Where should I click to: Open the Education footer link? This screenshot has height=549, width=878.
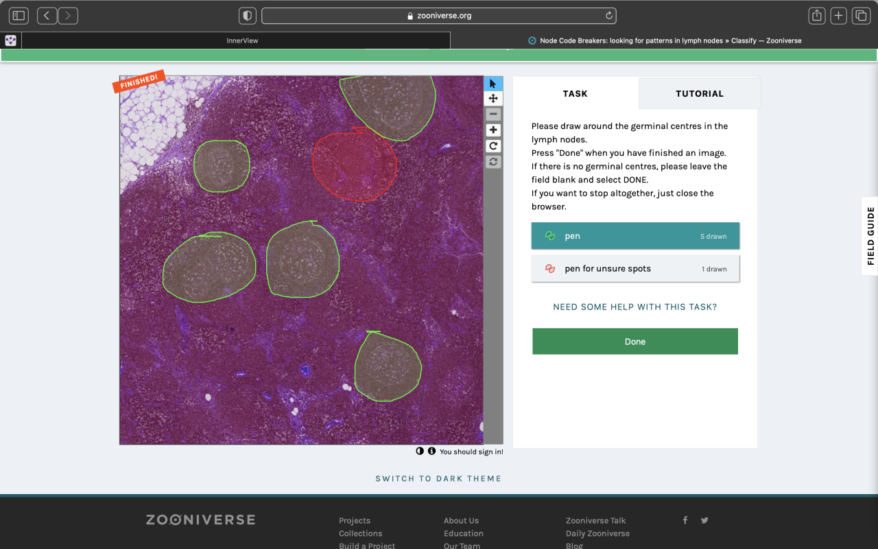click(464, 533)
